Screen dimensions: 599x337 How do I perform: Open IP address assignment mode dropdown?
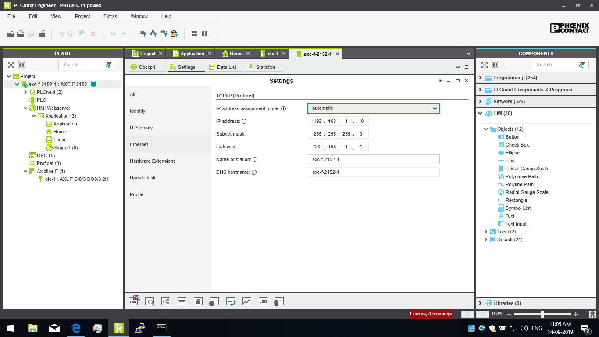tap(374, 108)
